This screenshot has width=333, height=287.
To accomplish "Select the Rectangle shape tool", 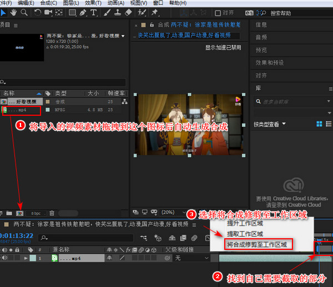I will pyautogui.click(x=72, y=13).
